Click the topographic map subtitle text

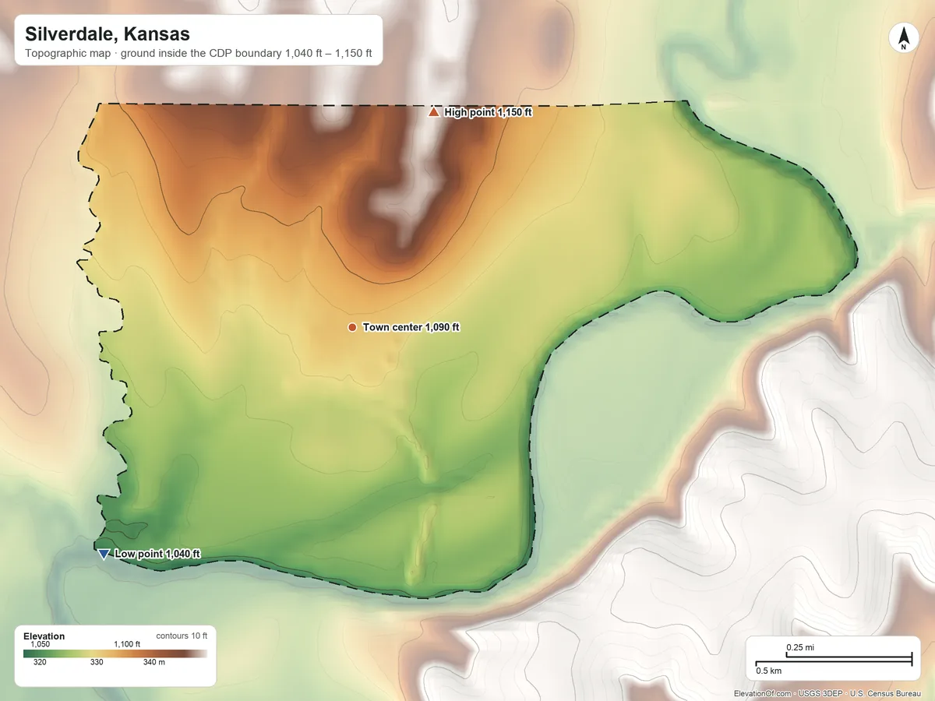click(x=199, y=55)
